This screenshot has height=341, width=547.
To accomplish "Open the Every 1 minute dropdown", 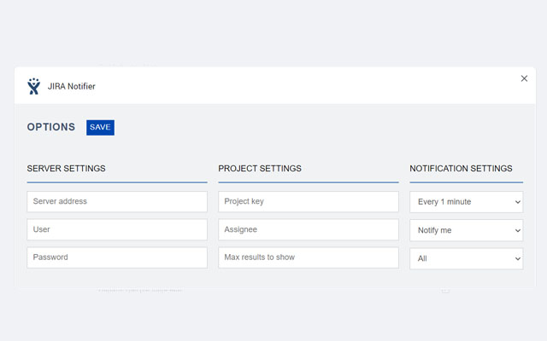I will [x=467, y=202].
